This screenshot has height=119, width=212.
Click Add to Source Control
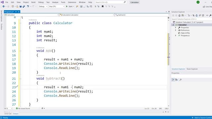(x=202, y=118)
